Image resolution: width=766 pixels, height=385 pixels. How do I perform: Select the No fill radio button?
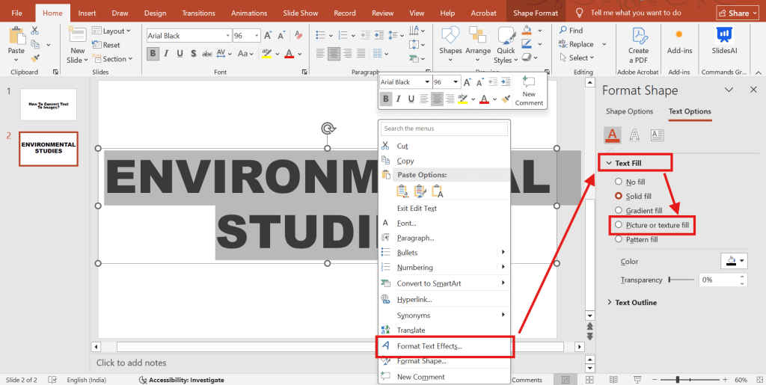click(619, 182)
